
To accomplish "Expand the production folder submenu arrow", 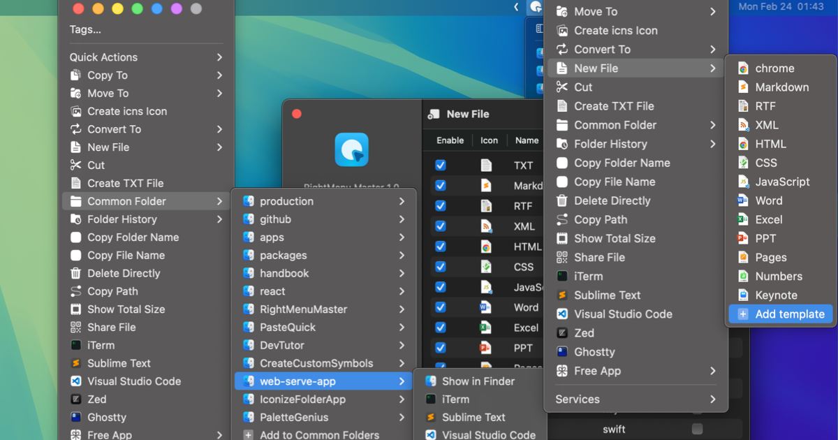I will (402, 201).
